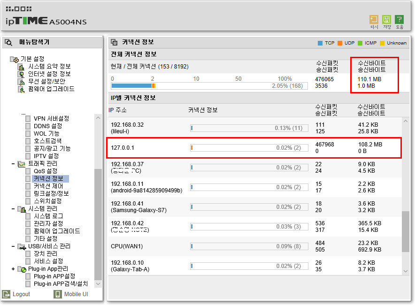Select the 링크설정/정보 menu item
The width and height of the screenshot is (415, 306).
[x=51, y=194]
